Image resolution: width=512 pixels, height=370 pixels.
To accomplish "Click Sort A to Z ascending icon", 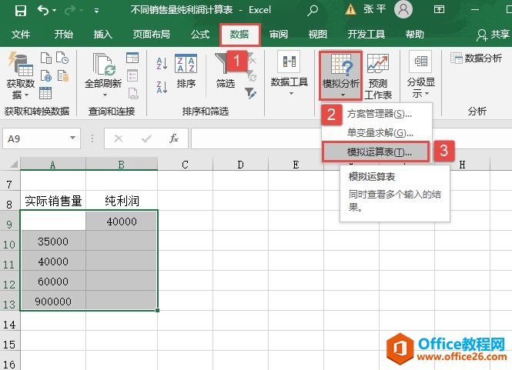I will pos(162,63).
